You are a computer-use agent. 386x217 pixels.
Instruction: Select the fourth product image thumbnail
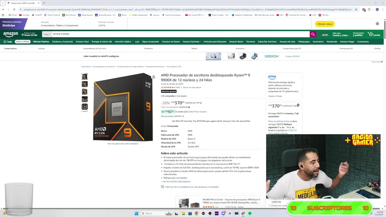coord(85,99)
